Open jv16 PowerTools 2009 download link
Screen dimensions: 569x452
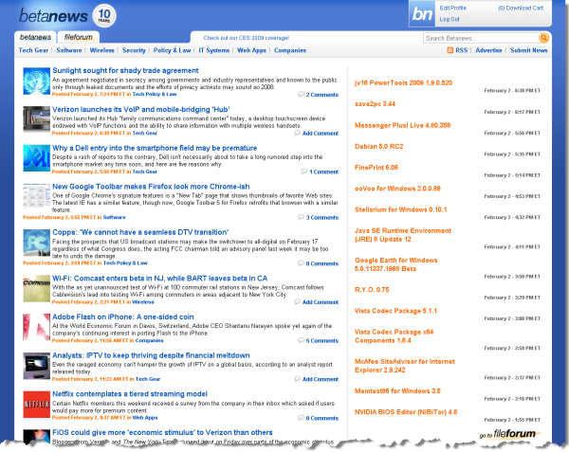(x=404, y=82)
